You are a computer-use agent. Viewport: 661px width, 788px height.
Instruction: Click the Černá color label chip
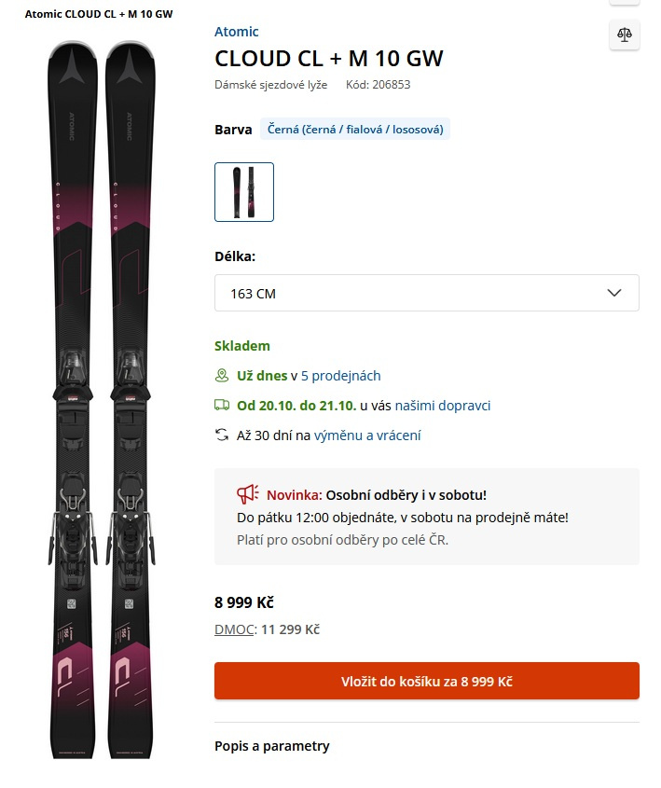click(354, 130)
